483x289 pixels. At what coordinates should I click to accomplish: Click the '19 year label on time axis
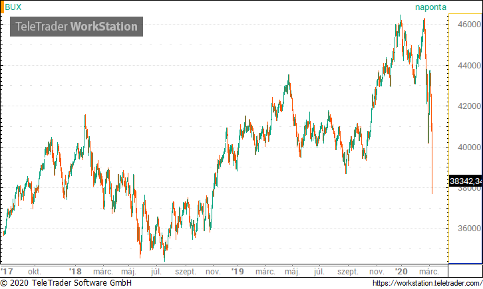tap(238, 272)
